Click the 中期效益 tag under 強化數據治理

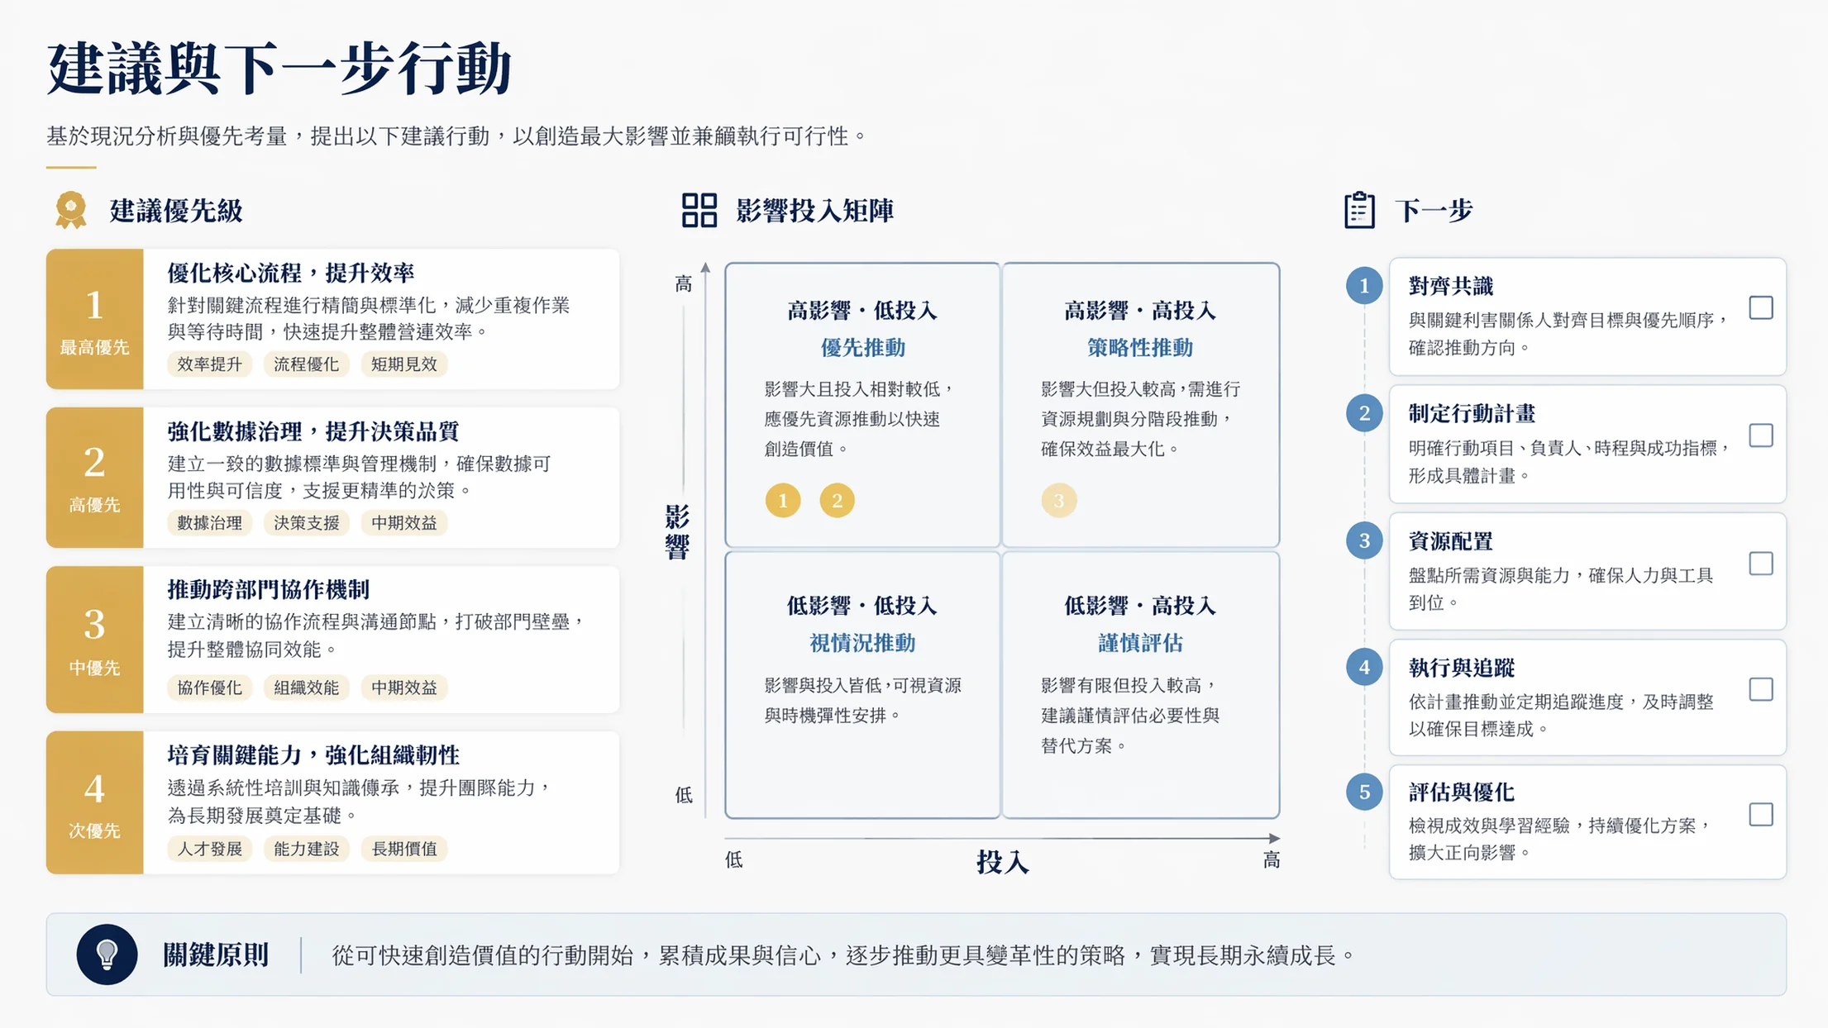pyautogui.click(x=404, y=523)
